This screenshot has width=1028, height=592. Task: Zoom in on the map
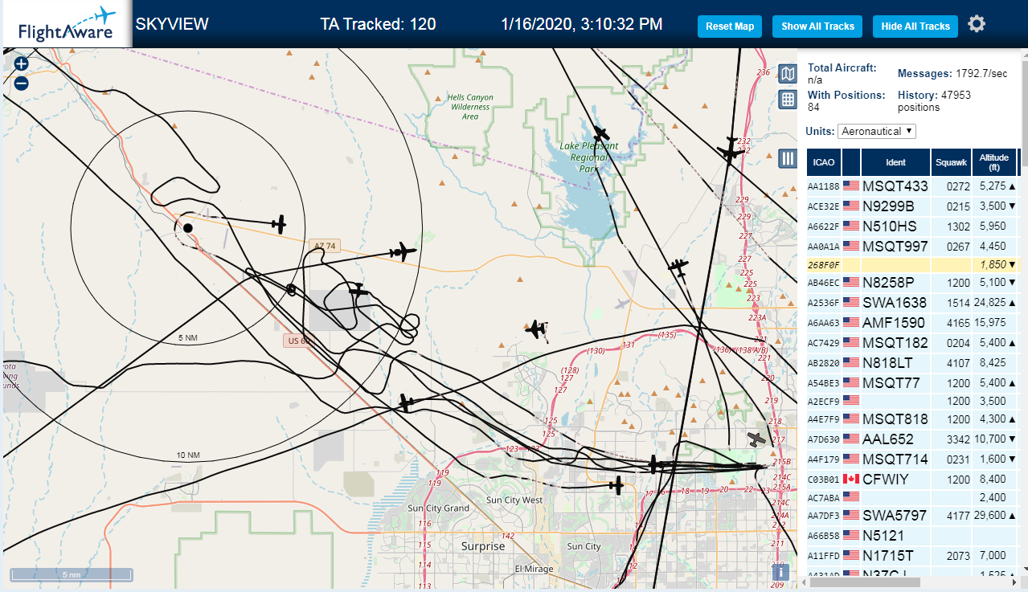(x=22, y=64)
